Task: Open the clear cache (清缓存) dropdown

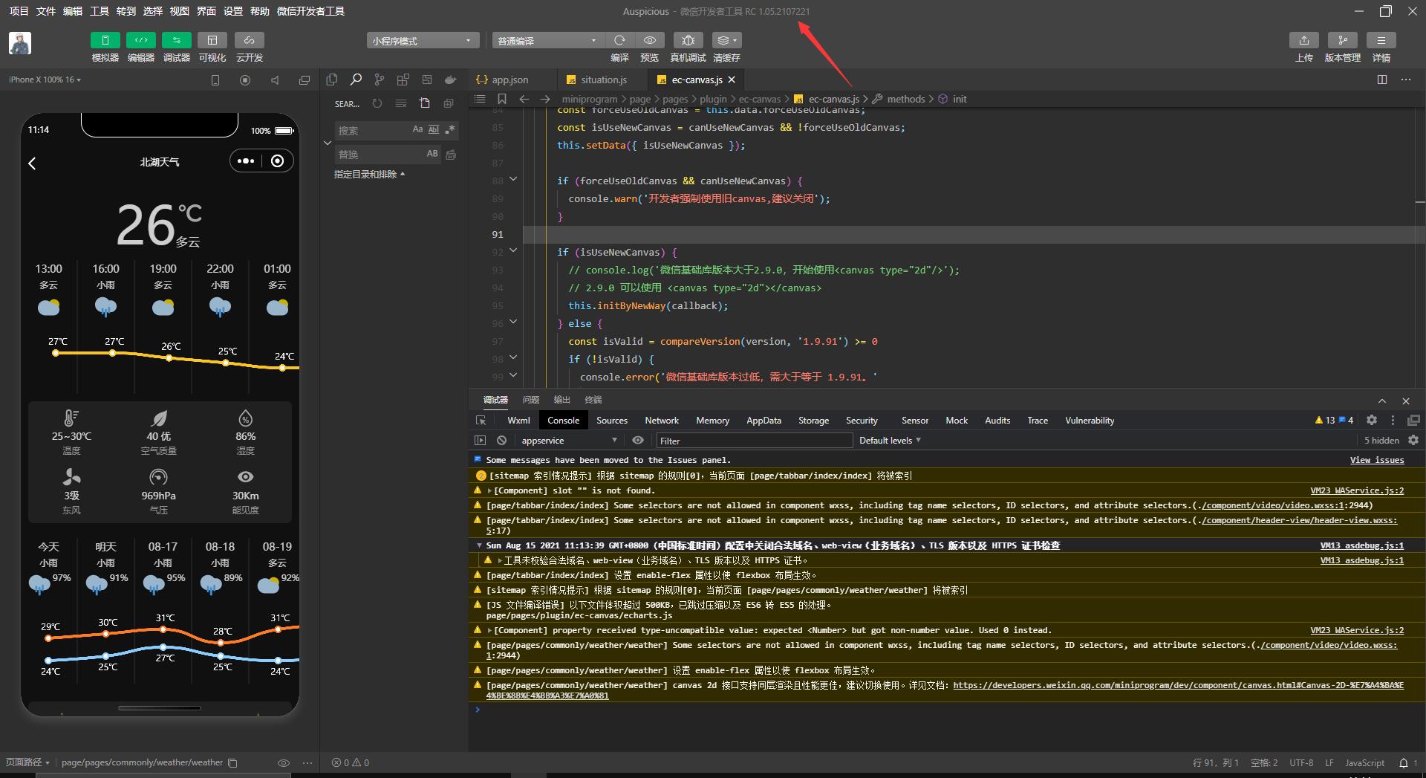Action: (x=726, y=40)
